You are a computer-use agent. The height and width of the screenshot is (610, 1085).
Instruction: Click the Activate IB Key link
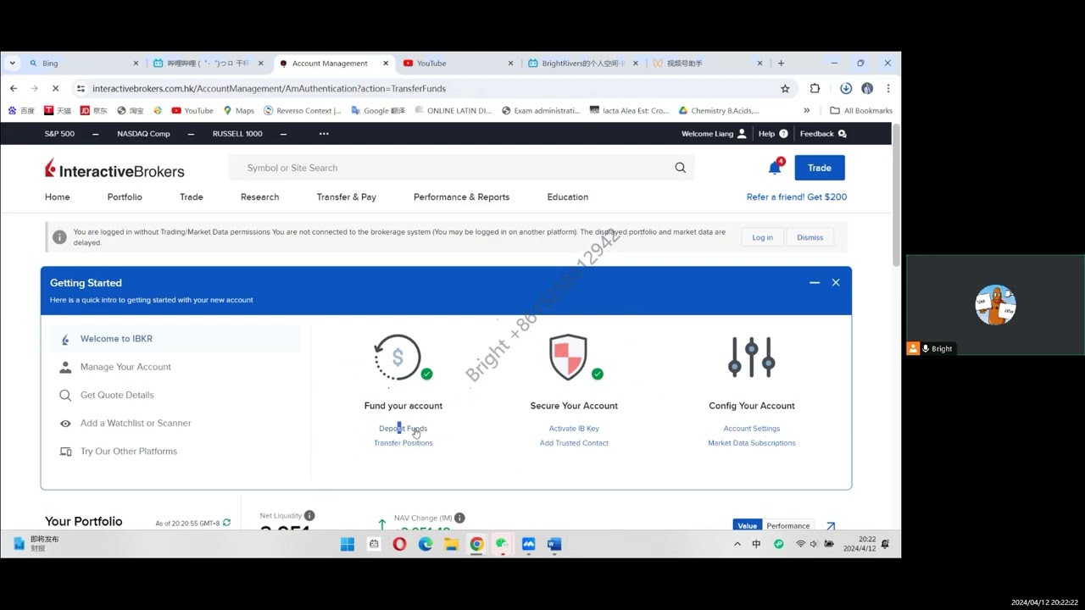click(574, 429)
